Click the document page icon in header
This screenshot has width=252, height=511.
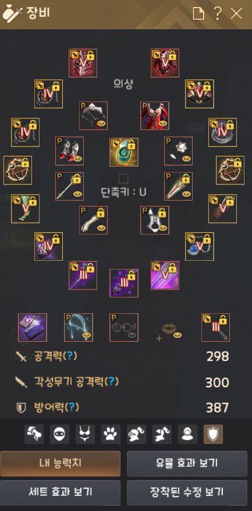(x=198, y=13)
